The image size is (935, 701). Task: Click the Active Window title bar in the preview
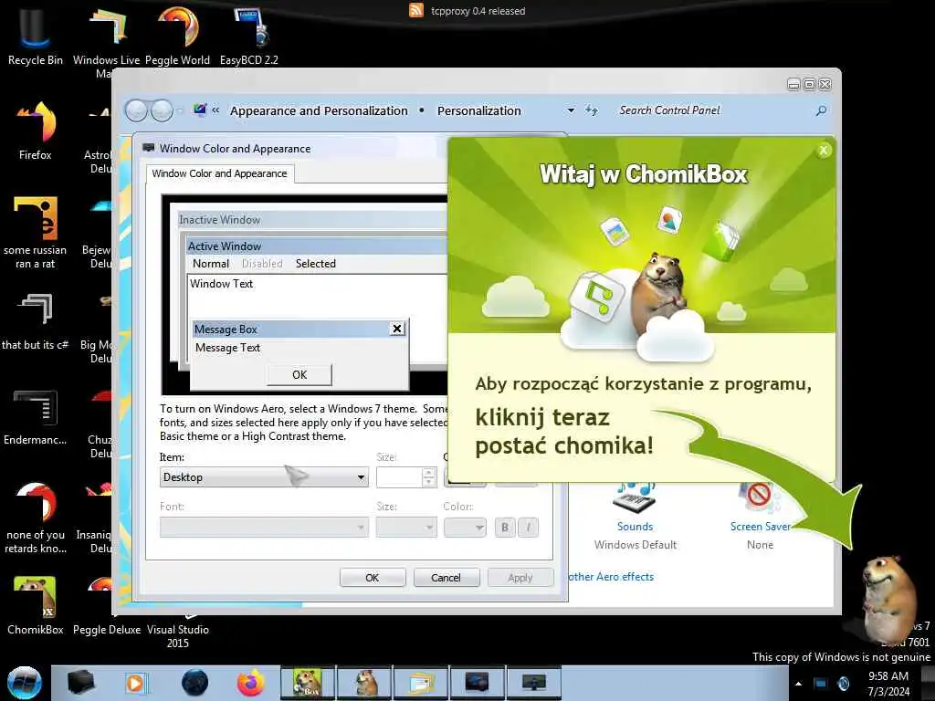pyautogui.click(x=317, y=246)
